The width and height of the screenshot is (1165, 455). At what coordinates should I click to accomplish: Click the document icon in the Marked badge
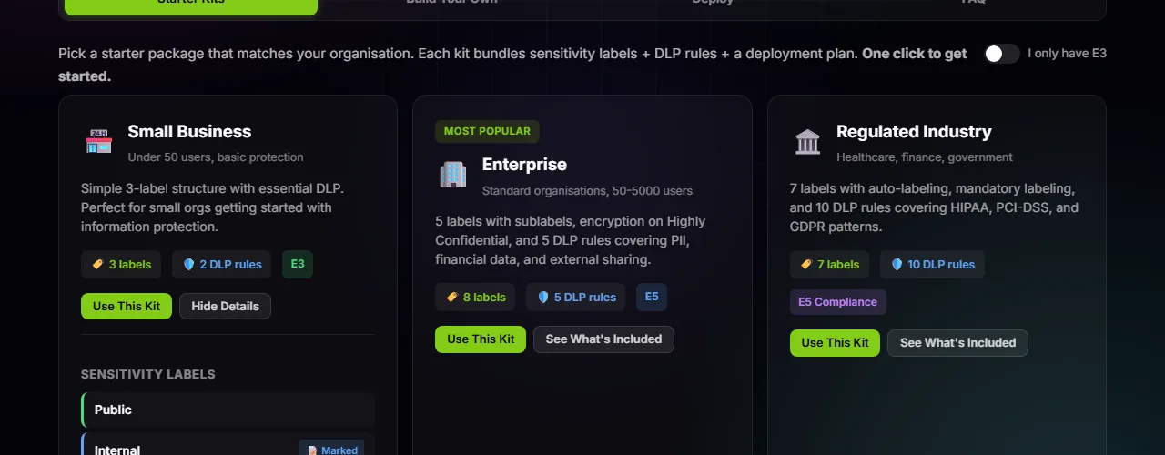[312, 450]
